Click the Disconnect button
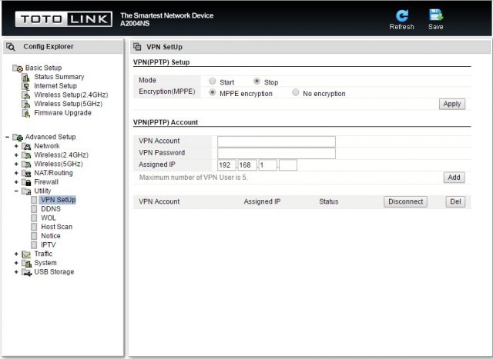The image size is (493, 359). coord(405,201)
